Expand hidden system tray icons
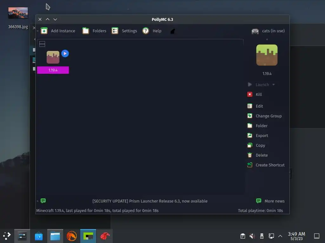 point(280,236)
